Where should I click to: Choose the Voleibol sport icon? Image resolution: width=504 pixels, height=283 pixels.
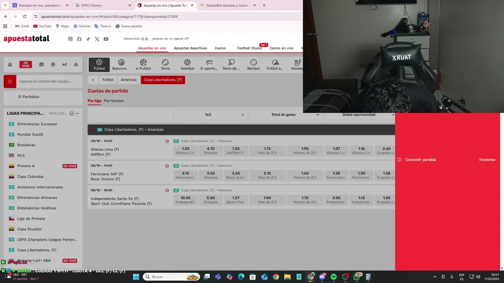[x=187, y=65]
